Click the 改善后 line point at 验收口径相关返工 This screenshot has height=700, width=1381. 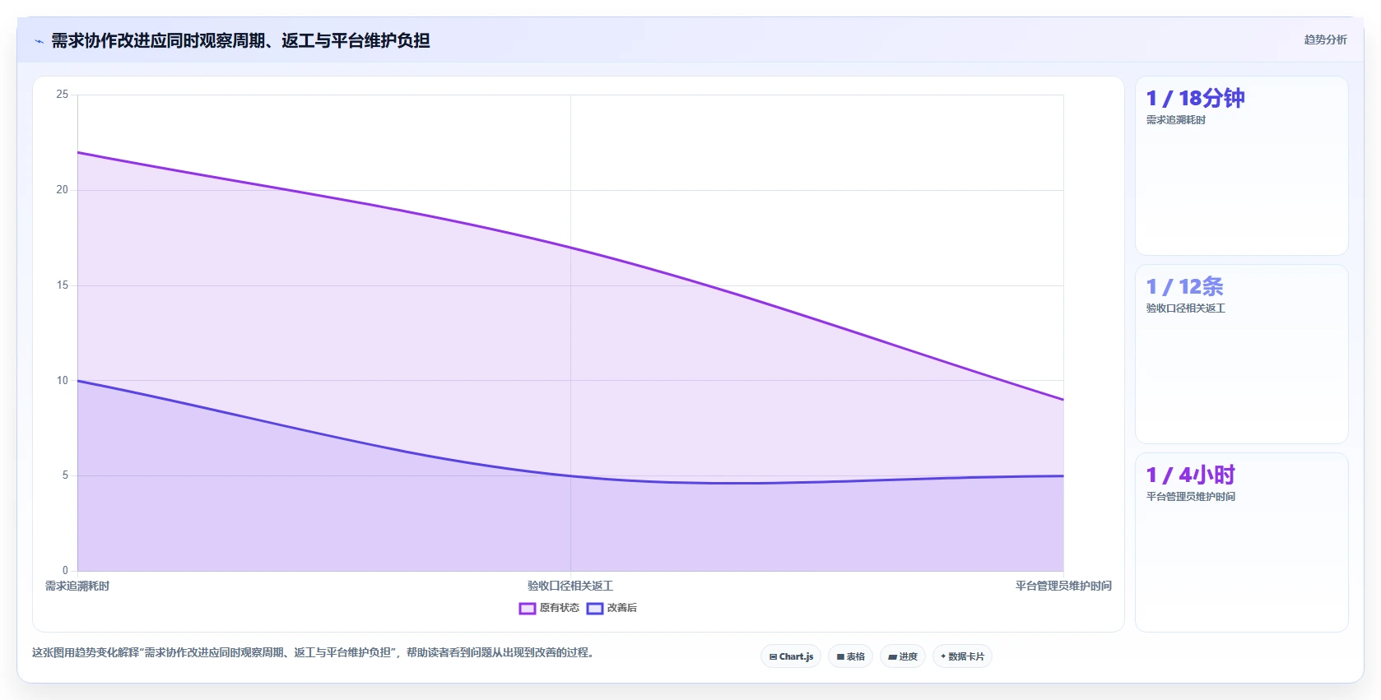pos(570,475)
